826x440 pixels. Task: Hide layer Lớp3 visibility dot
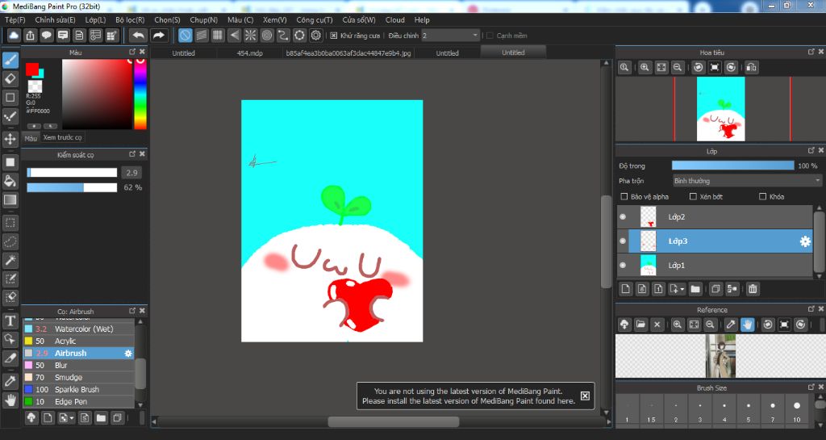(x=624, y=241)
